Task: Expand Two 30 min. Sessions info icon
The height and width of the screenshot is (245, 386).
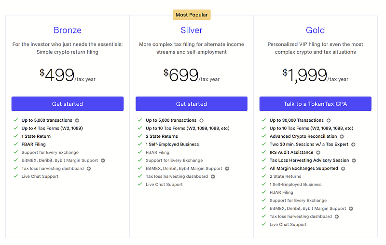Action: click(353, 144)
